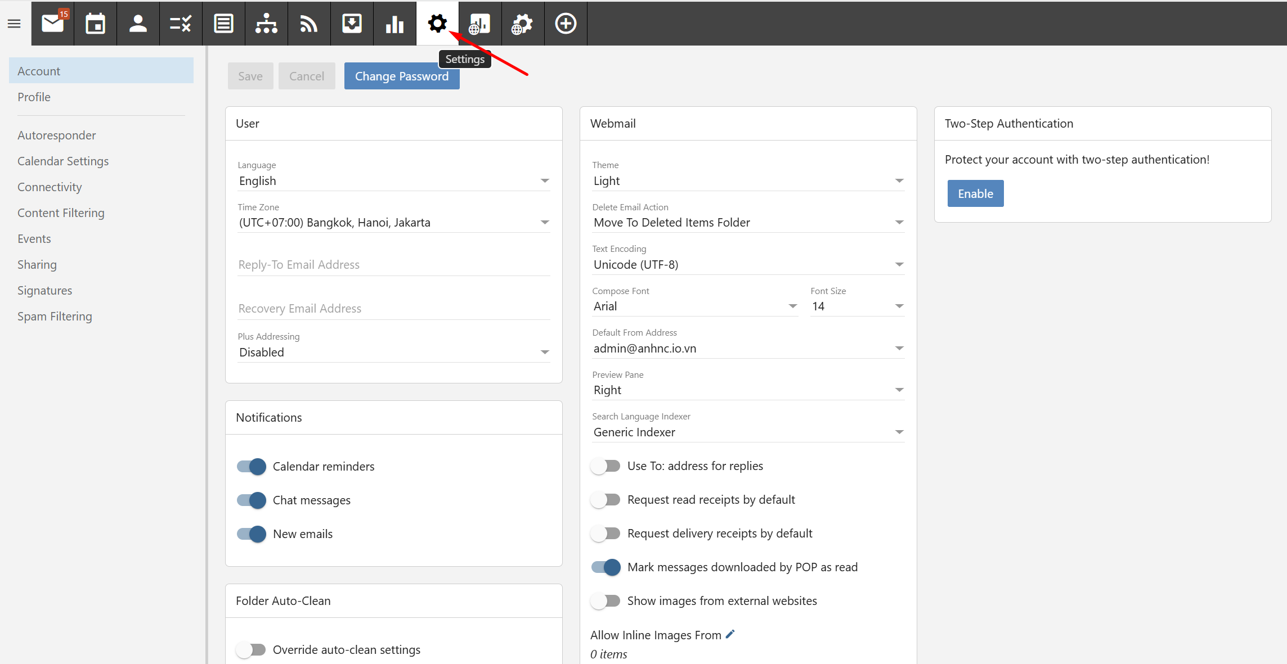This screenshot has height=664, width=1287.
Task: Disable Mark messages downloaded by POP as read
Action: pos(606,567)
